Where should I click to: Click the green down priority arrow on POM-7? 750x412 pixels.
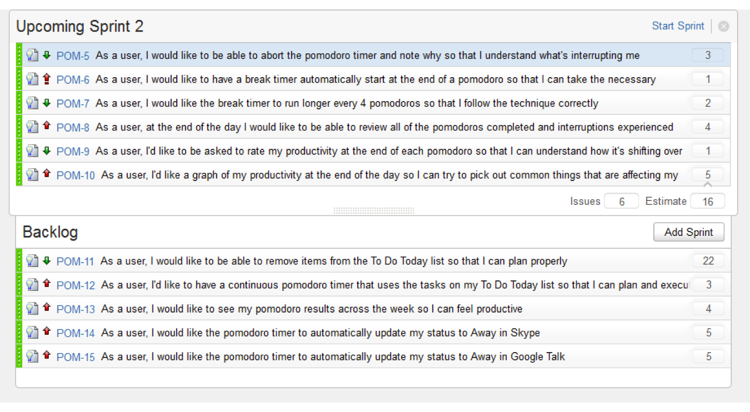pos(47,103)
